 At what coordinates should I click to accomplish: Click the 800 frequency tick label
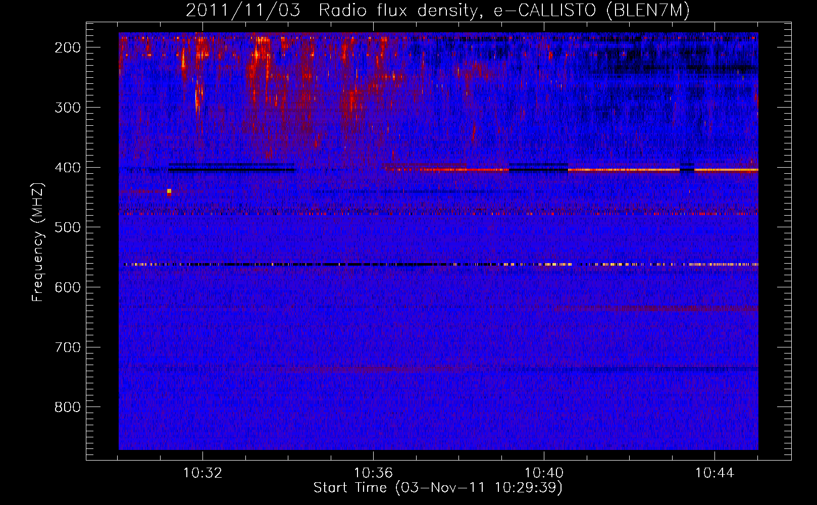click(x=67, y=407)
